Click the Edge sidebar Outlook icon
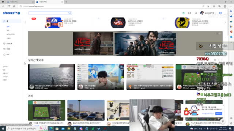 [231, 37]
